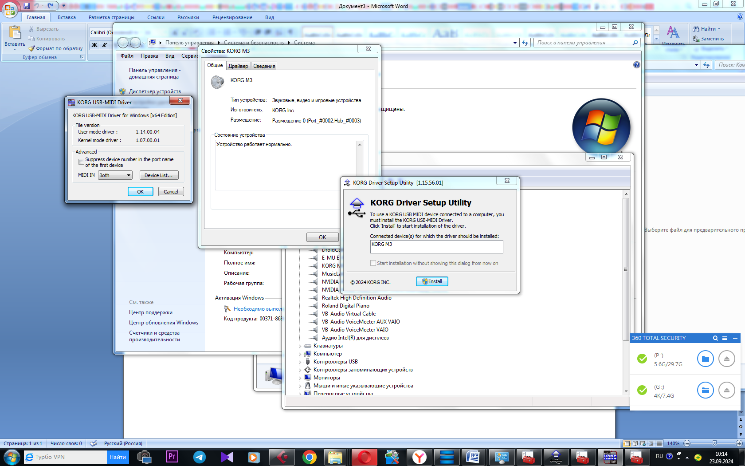Viewport: 745px width, 466px height.
Task: Click the search icon in 360 Total Security
Action: [x=715, y=338]
